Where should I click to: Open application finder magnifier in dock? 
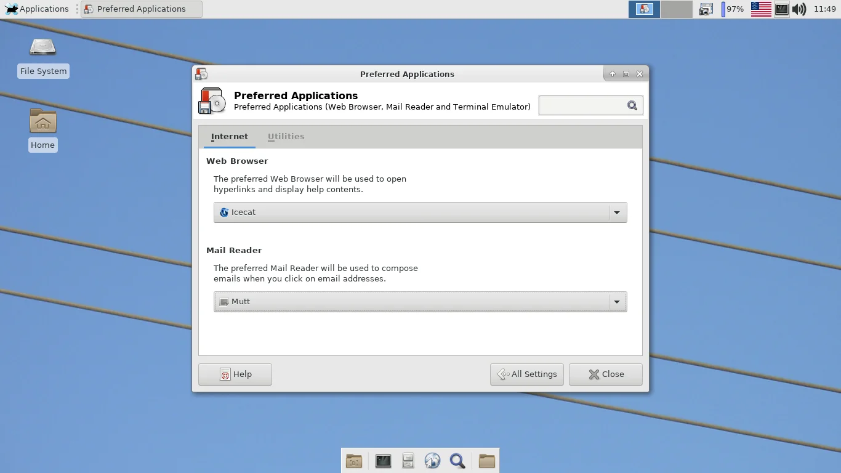[x=457, y=461]
